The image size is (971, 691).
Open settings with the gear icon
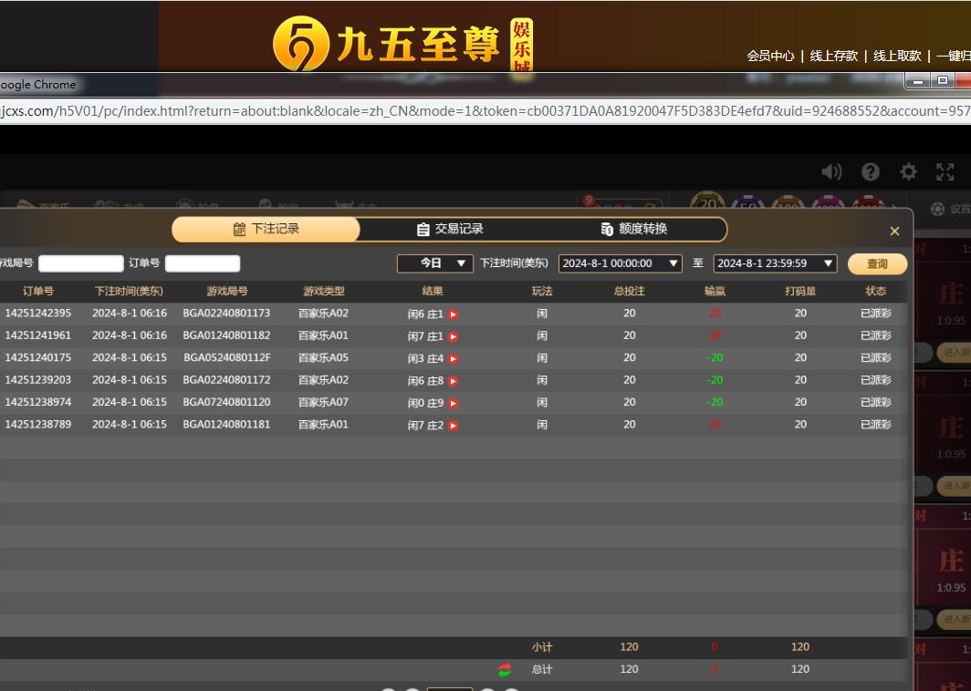pos(908,172)
